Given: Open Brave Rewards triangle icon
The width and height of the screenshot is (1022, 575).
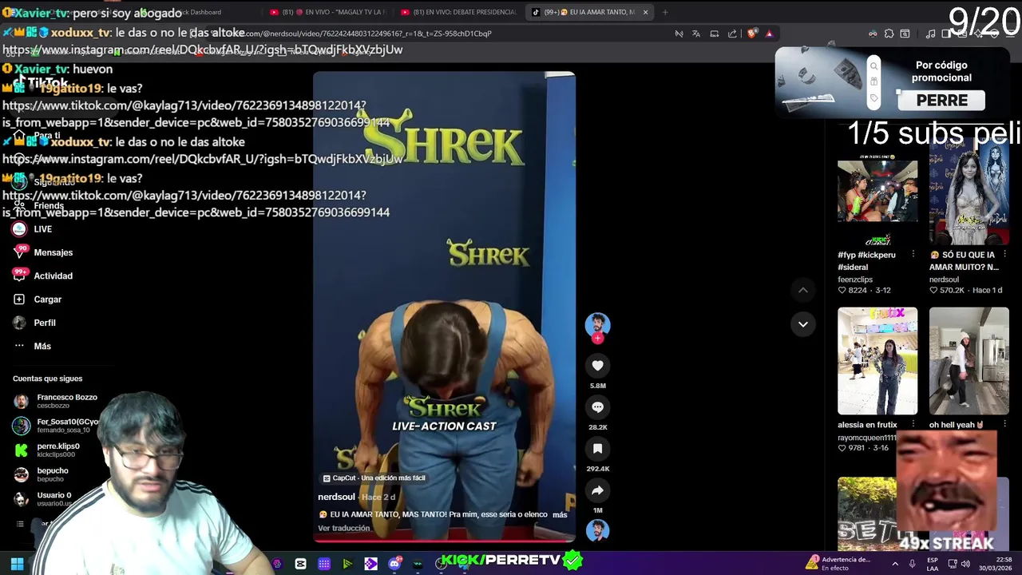Looking at the screenshot, I should click(769, 34).
